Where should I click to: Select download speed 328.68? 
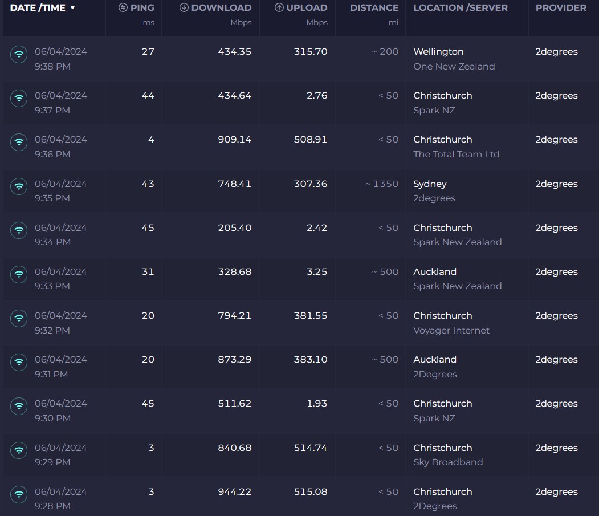pyautogui.click(x=235, y=272)
